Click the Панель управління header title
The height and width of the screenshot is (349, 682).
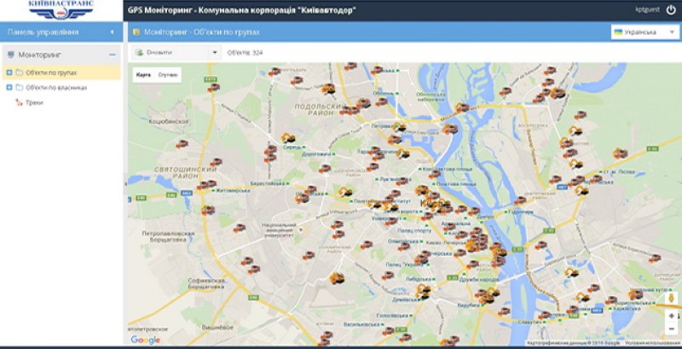pos(43,32)
